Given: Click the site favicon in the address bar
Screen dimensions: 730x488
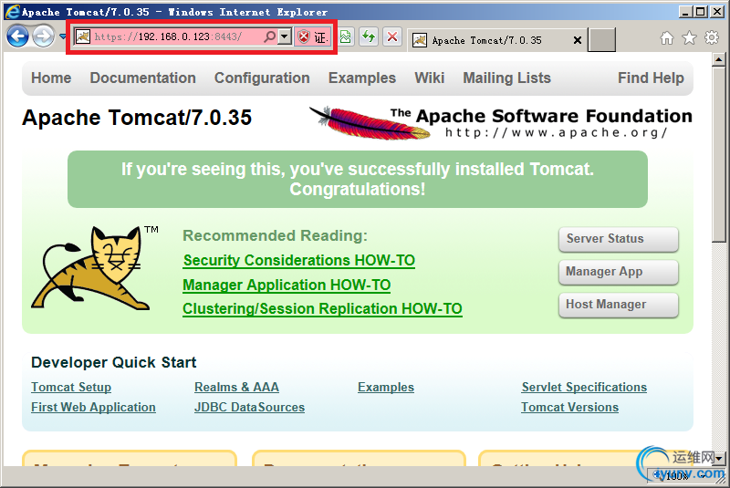Looking at the screenshot, I should [x=83, y=36].
